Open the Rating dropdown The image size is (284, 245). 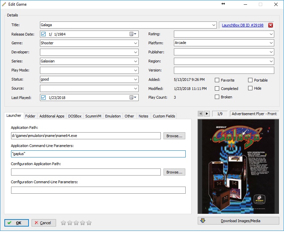coord(271,34)
